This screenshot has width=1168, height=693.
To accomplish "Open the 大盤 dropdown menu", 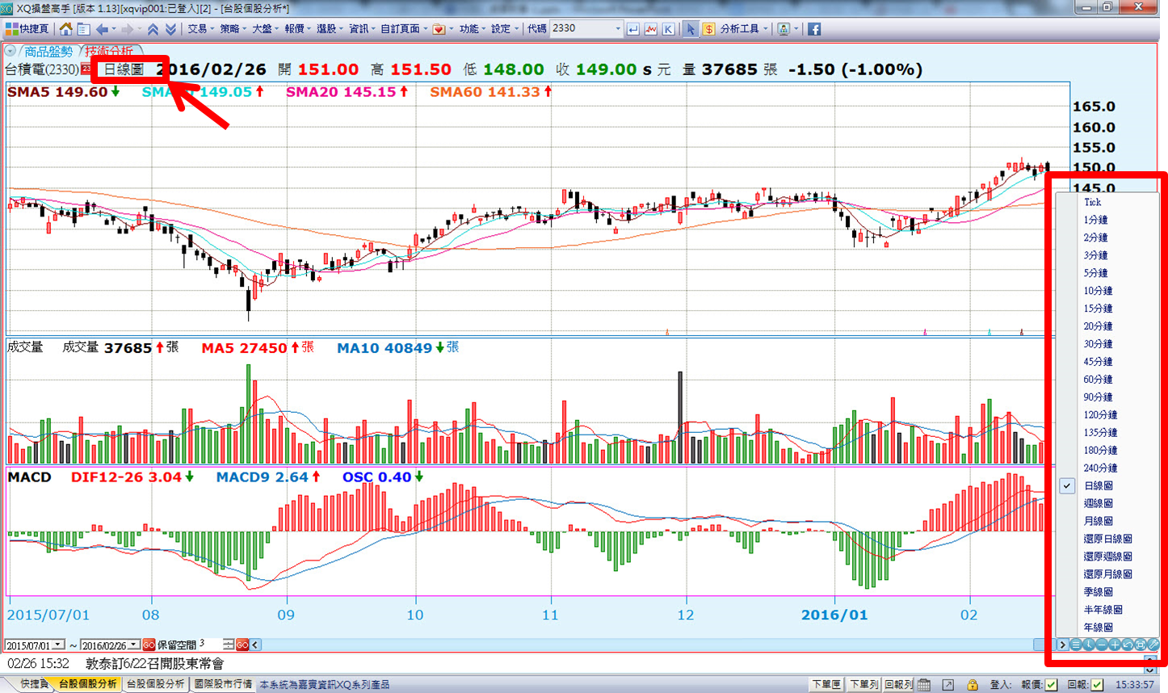I will click(265, 29).
